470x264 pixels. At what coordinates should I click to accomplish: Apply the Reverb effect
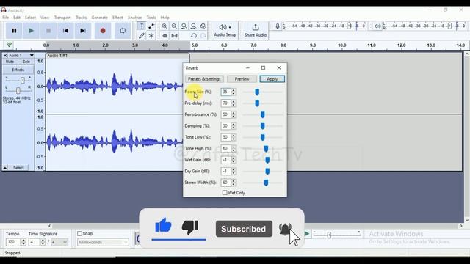[272, 79]
